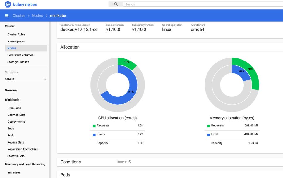283x178 pixels.
Task: Open Storage Classes in sidebar
Action: pyautogui.click(x=18, y=62)
